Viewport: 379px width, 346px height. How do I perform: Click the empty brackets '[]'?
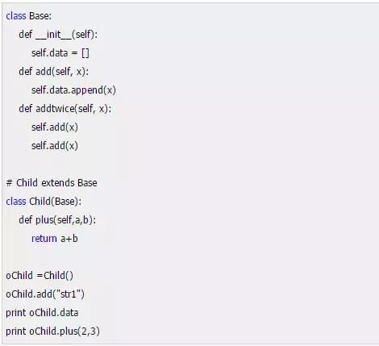85,53
